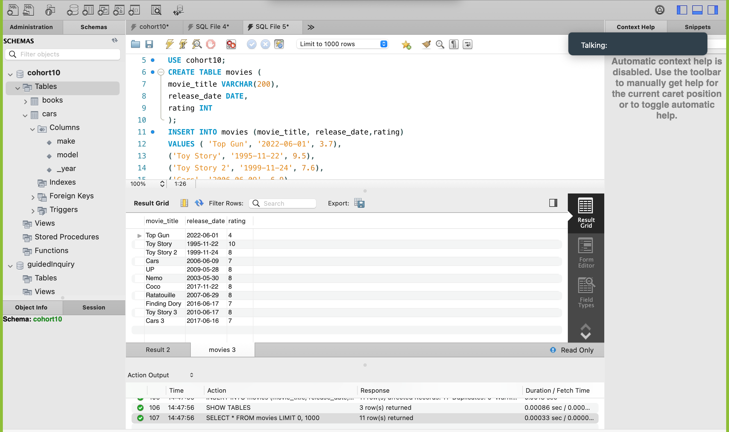Open the reconnect to DBMS icon
The image size is (729, 432).
(x=178, y=10)
